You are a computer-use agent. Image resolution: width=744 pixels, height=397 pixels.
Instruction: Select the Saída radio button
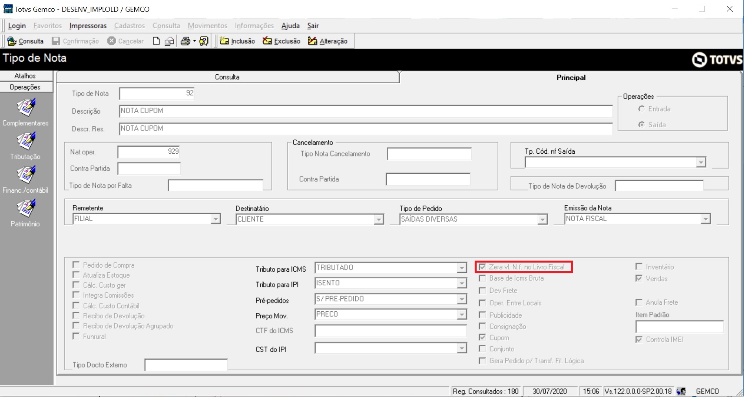(642, 125)
